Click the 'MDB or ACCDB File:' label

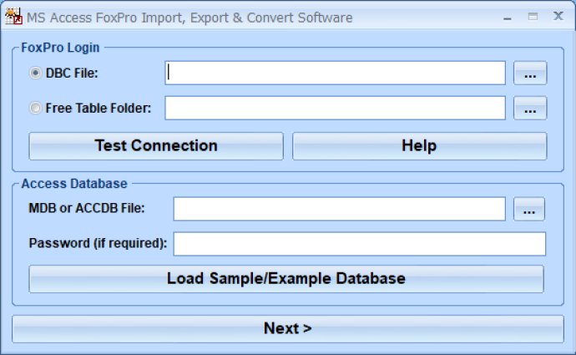(87, 208)
